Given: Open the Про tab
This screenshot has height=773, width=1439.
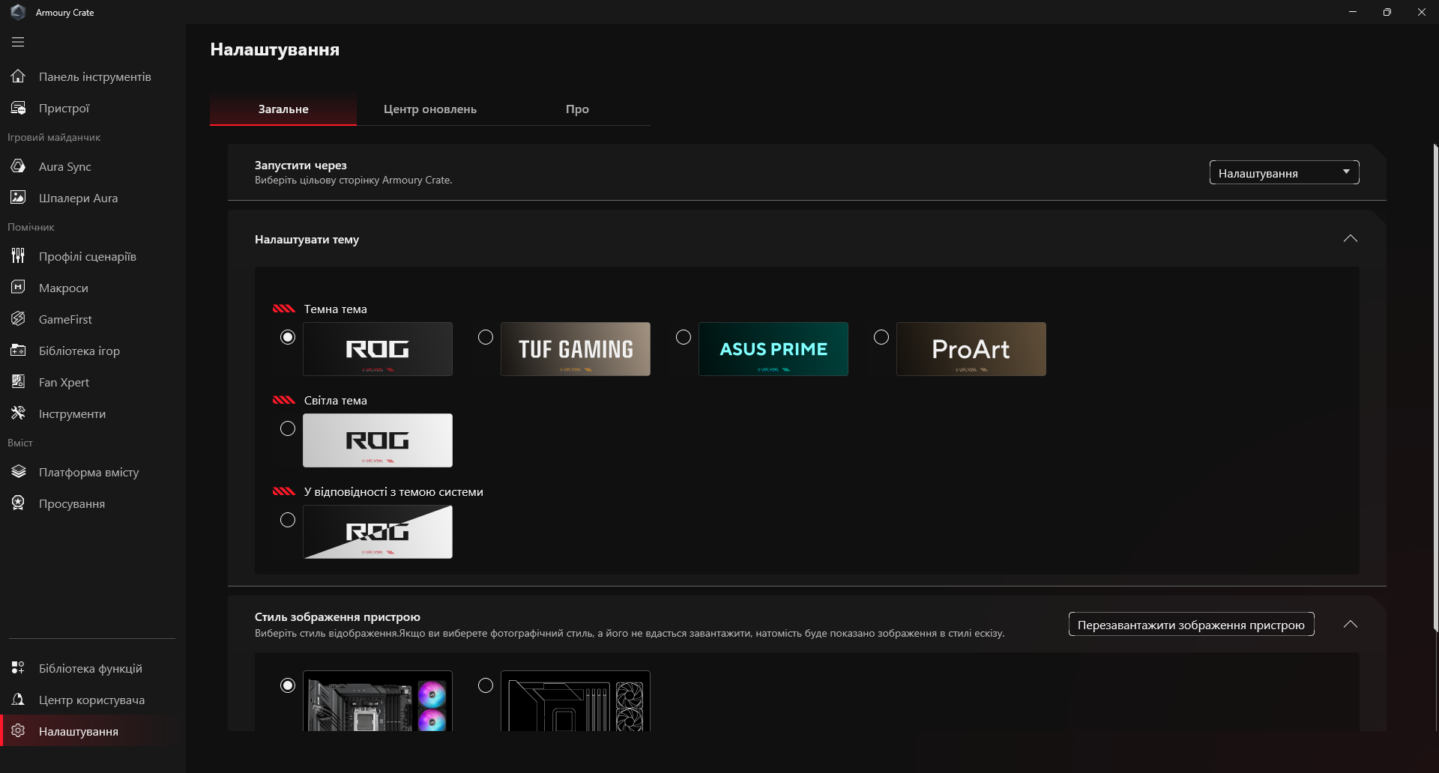Looking at the screenshot, I should pyautogui.click(x=577, y=109).
